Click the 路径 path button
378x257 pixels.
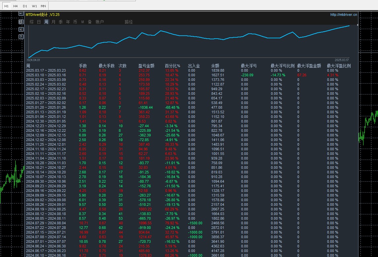tap(129, 22)
